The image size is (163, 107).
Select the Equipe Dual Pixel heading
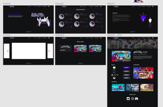80,10
